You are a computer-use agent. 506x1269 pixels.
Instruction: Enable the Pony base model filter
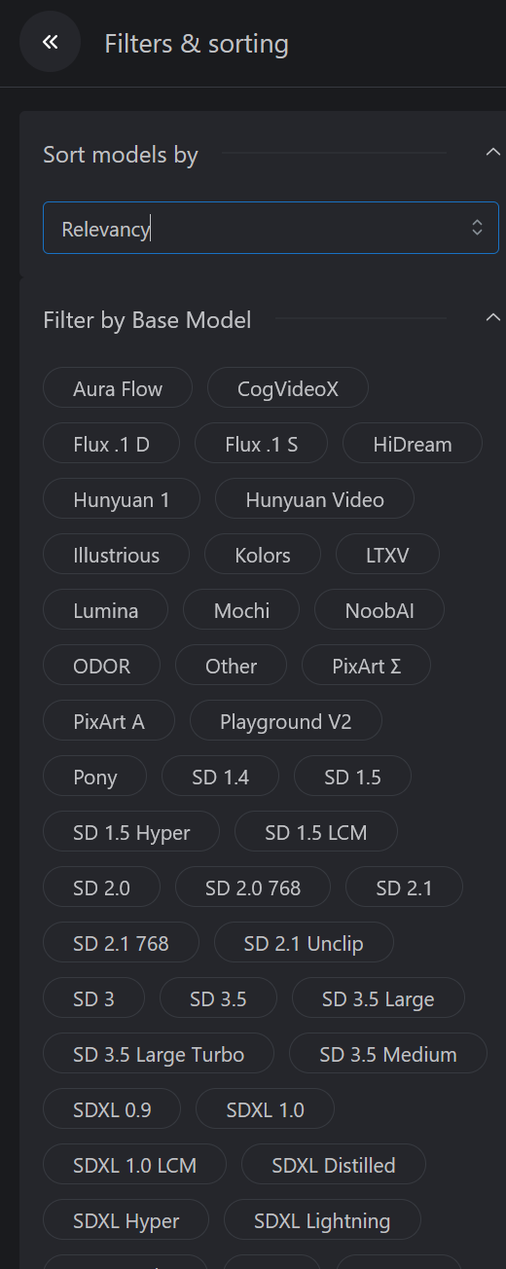(95, 777)
